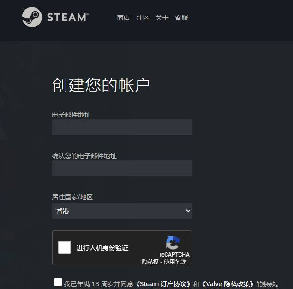The width and height of the screenshot is (293, 289).
Task: Go to the 关于 about page
Action: [x=162, y=18]
